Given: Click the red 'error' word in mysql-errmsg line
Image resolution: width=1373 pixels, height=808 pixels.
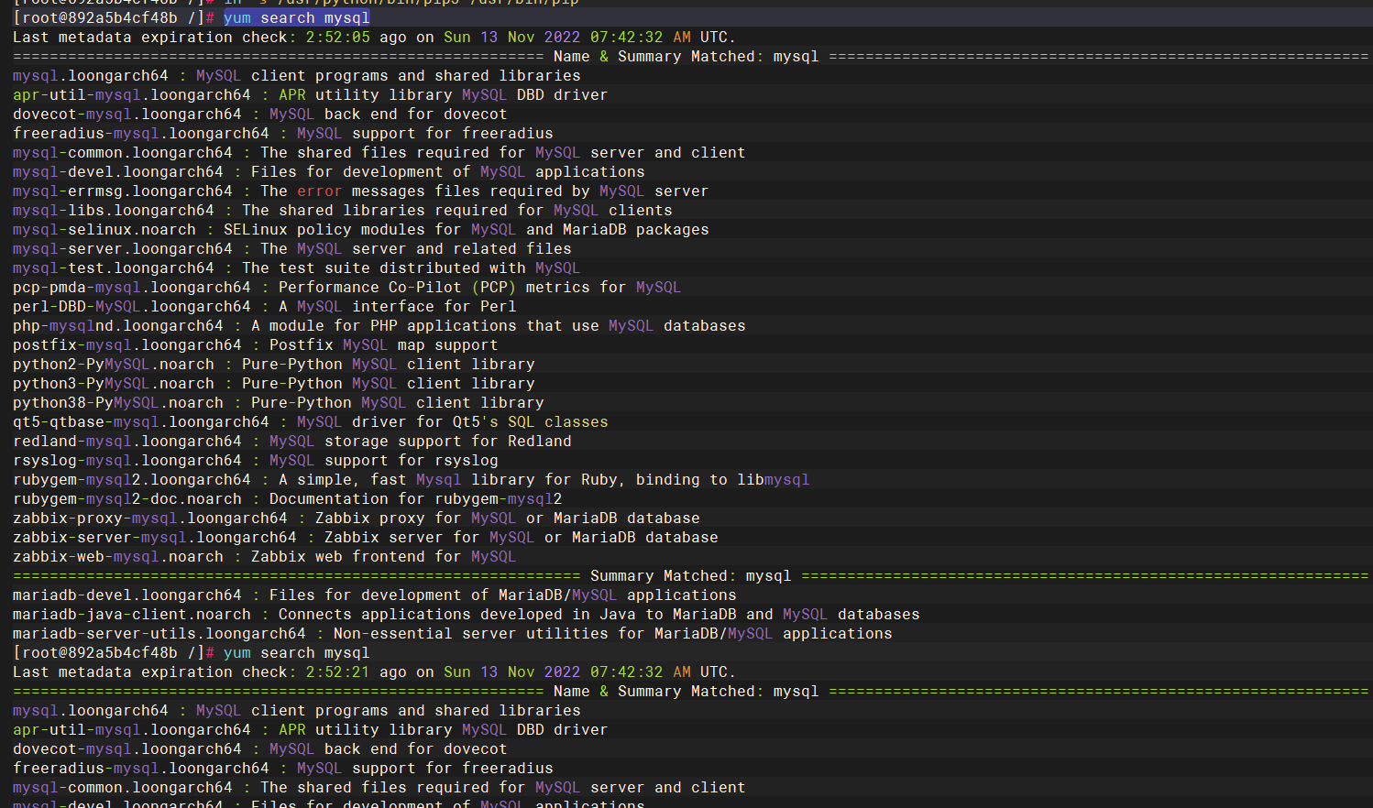Looking at the screenshot, I should click(320, 191).
